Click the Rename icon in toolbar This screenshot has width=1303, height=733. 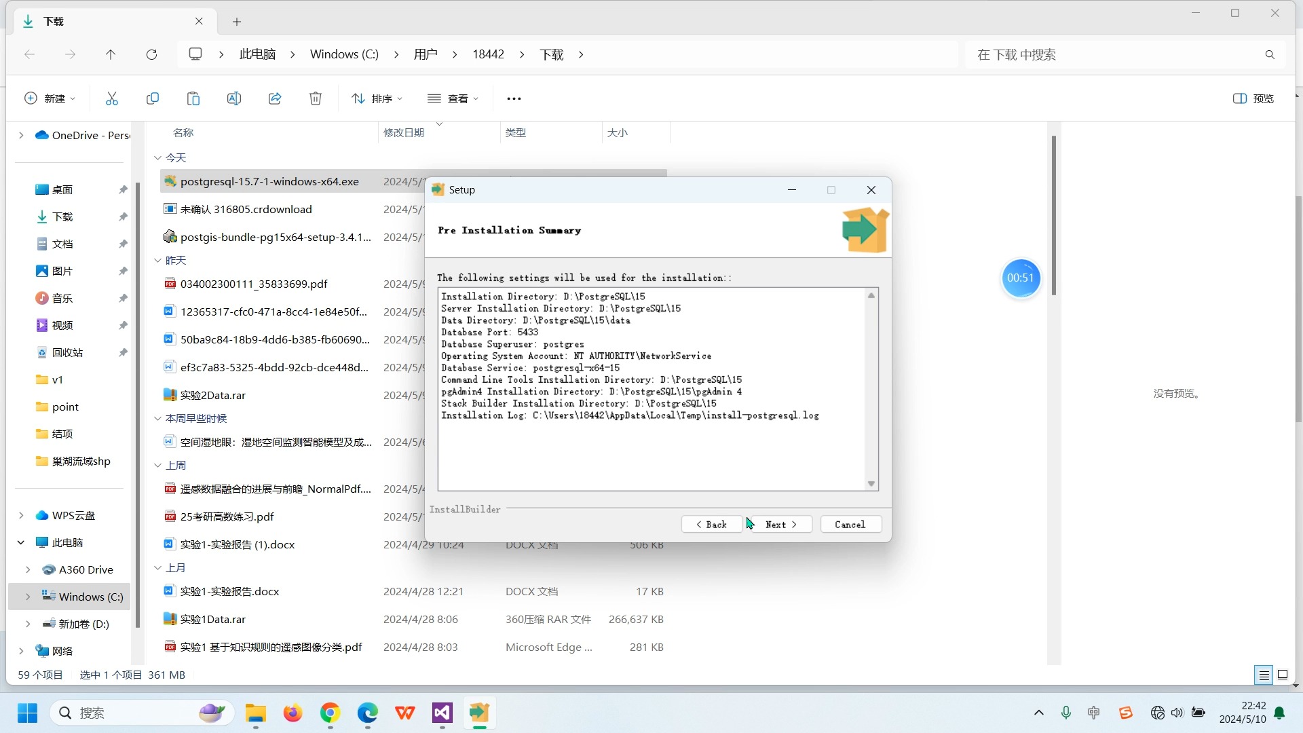(x=234, y=98)
